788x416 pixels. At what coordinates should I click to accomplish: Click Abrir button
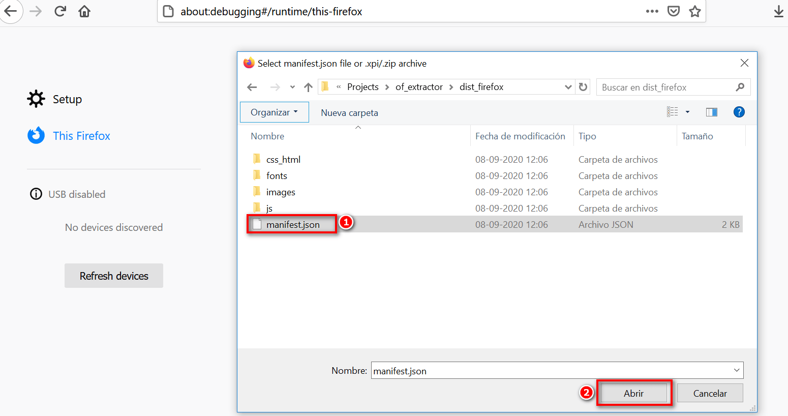633,393
